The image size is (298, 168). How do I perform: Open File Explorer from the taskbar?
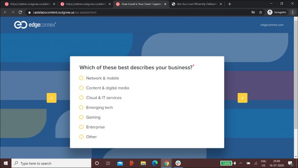(143, 163)
